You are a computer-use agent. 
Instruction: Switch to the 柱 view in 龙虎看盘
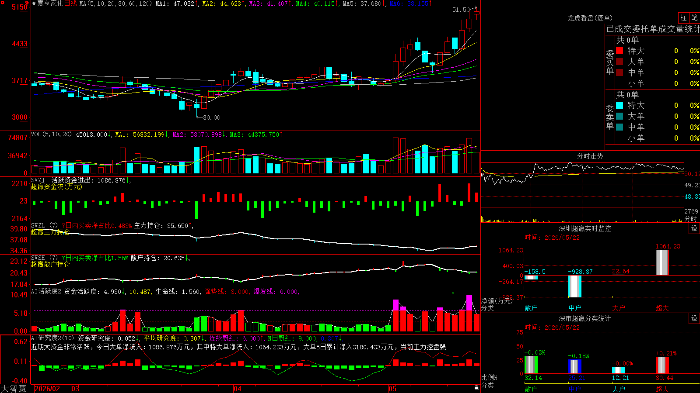point(683,17)
